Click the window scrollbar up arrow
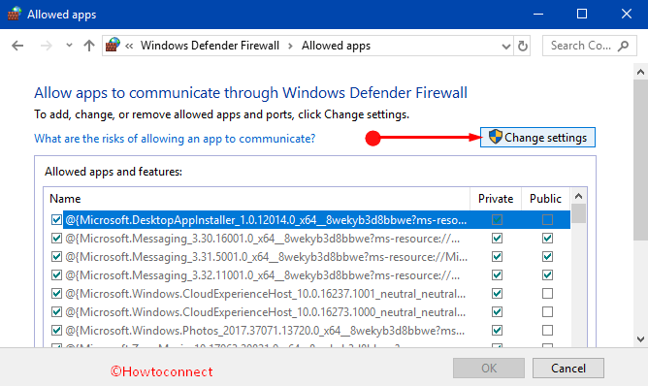Image resolution: width=648 pixels, height=386 pixels. point(640,72)
